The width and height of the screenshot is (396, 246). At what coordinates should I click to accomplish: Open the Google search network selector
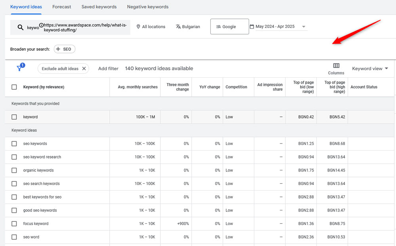point(229,26)
